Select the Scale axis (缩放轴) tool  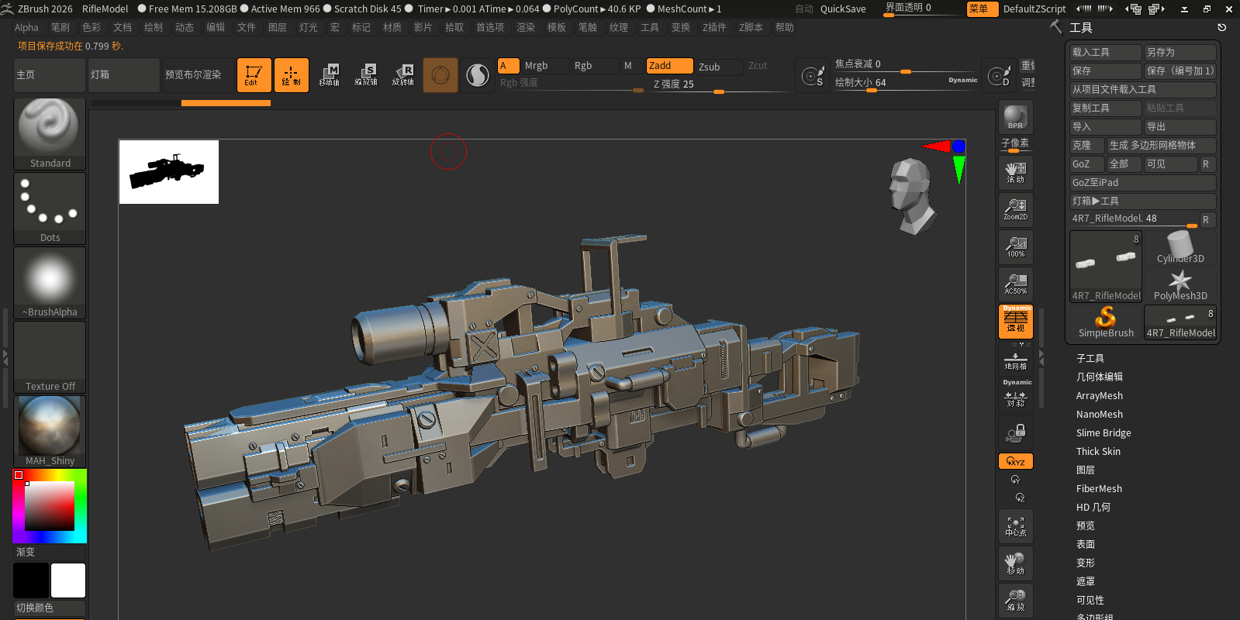366,75
